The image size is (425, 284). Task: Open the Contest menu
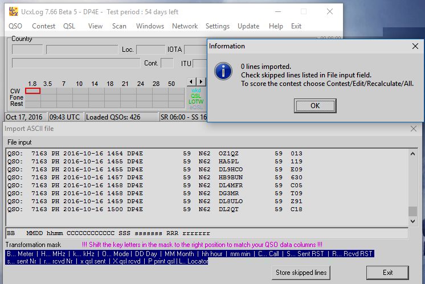pyautogui.click(x=44, y=26)
